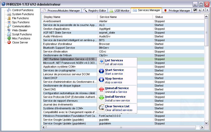Click the green Install Service arrow icon

tap(101, 98)
